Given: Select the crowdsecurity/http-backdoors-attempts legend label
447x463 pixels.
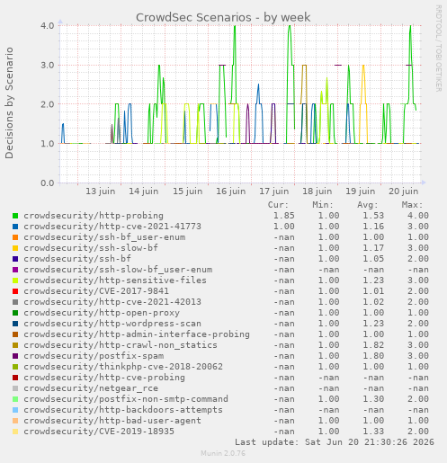Looking at the screenshot, I should pos(123,410).
